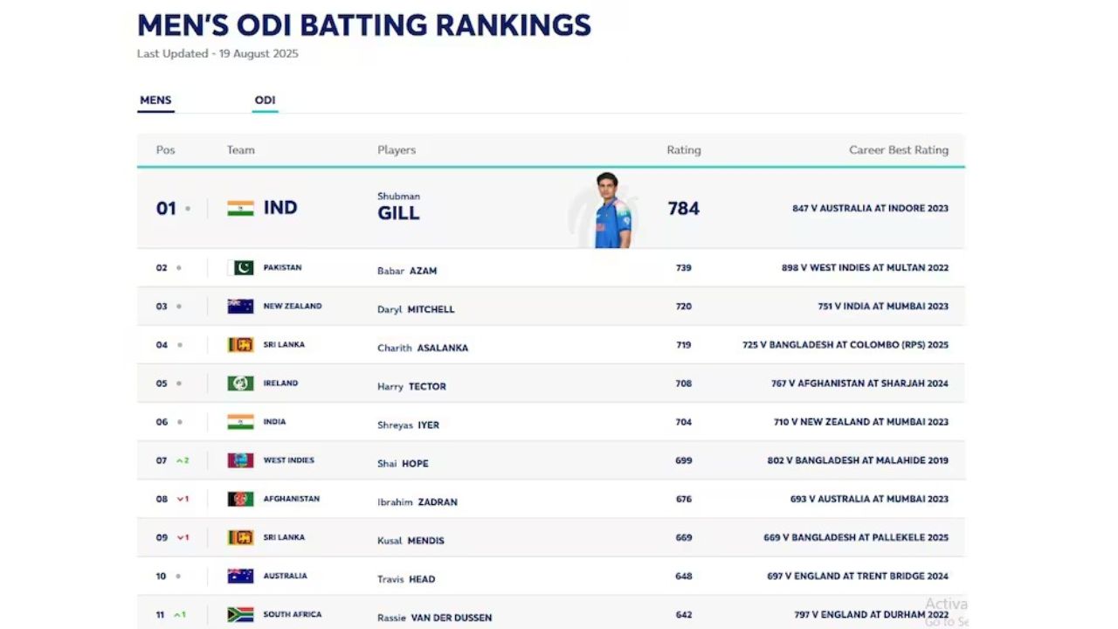
Task: Select the Sri Lanka flag next to Charith Asalanka
Action: click(x=240, y=344)
